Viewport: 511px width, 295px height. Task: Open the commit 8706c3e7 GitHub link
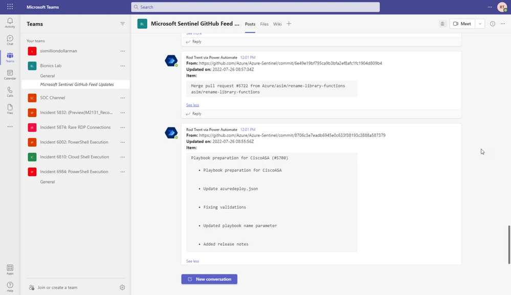292,135
